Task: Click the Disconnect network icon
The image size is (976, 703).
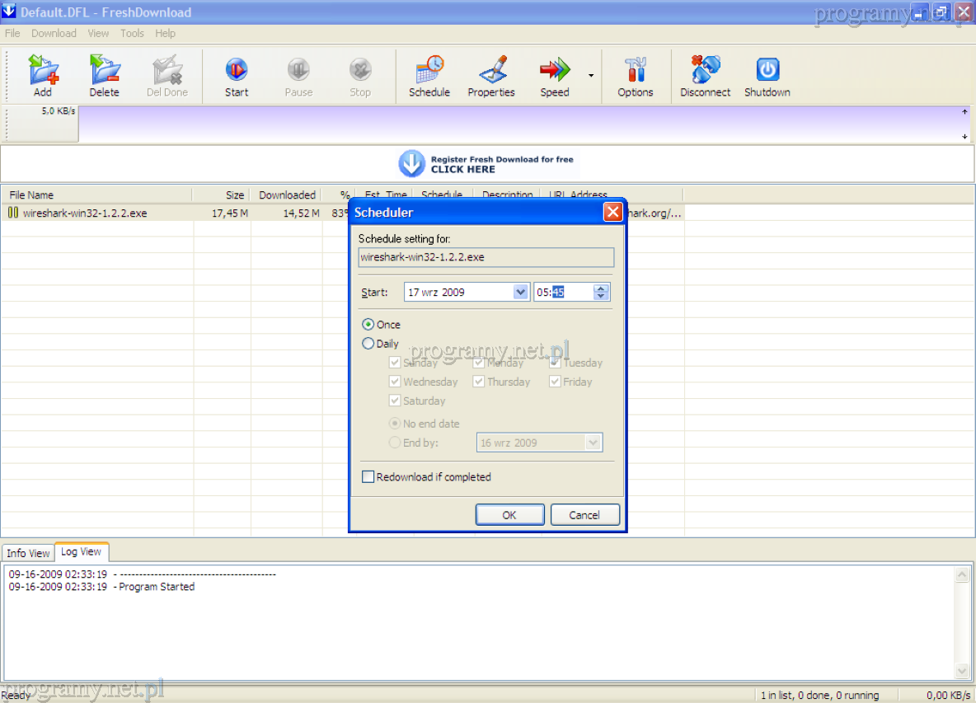Action: tap(705, 71)
